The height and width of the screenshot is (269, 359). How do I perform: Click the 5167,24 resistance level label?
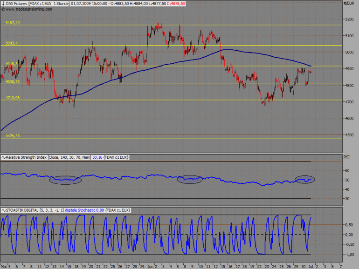[x=13, y=23]
